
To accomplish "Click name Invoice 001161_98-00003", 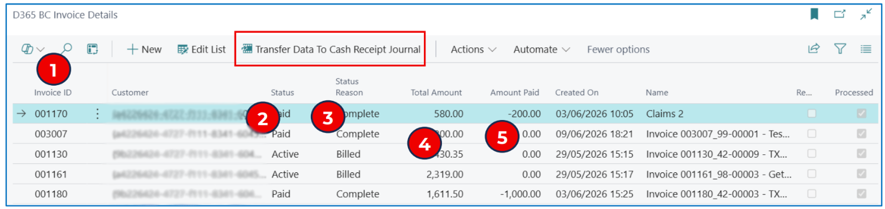I will click(x=719, y=174).
